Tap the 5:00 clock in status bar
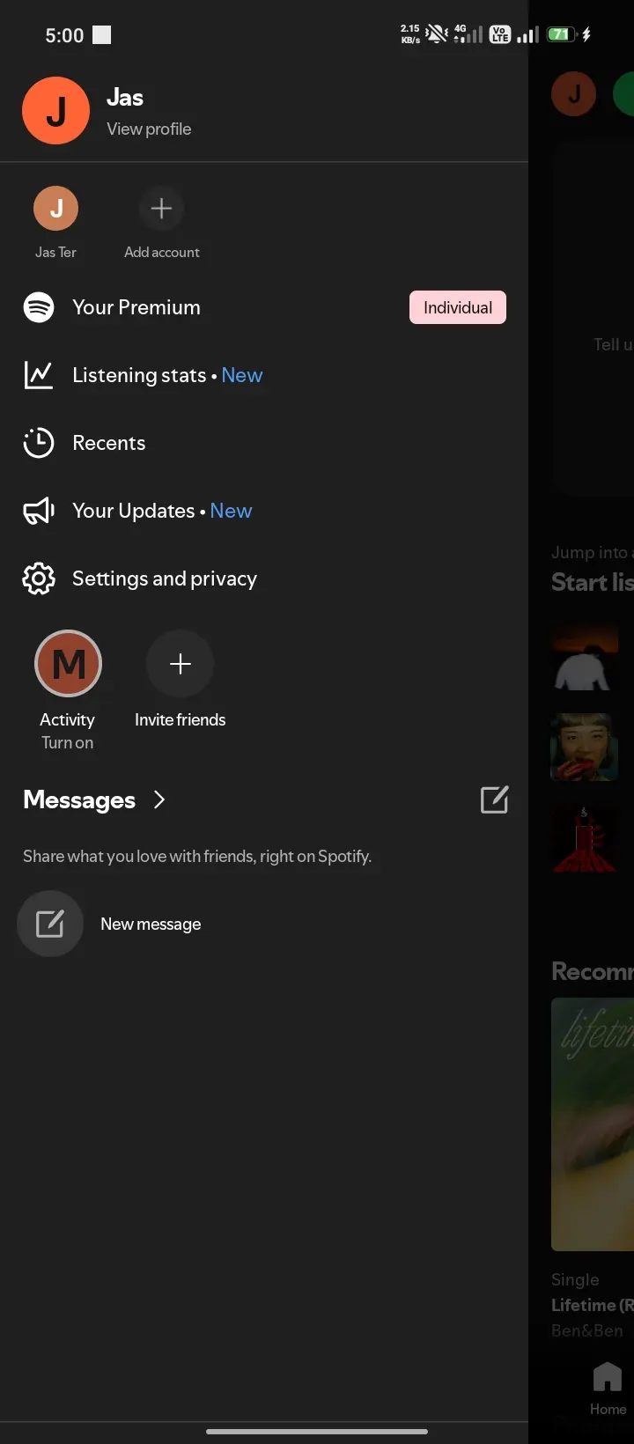Image resolution: width=634 pixels, height=1444 pixels. (x=64, y=35)
